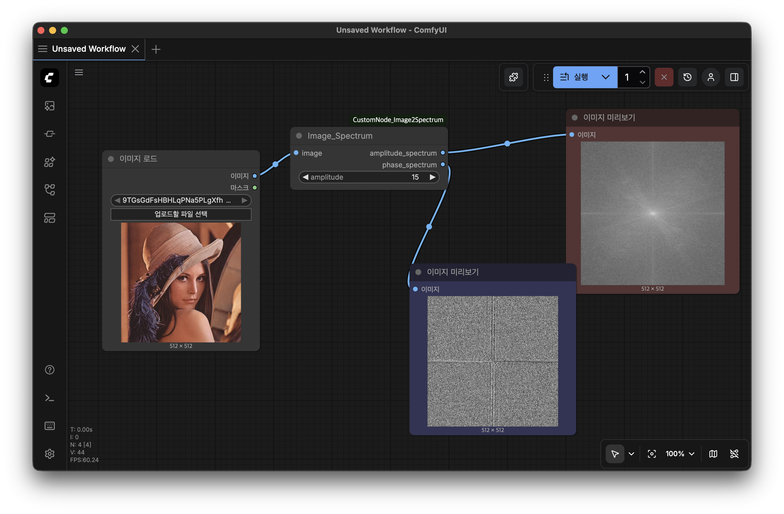Expand the 실행 run mode dropdown

coord(605,77)
